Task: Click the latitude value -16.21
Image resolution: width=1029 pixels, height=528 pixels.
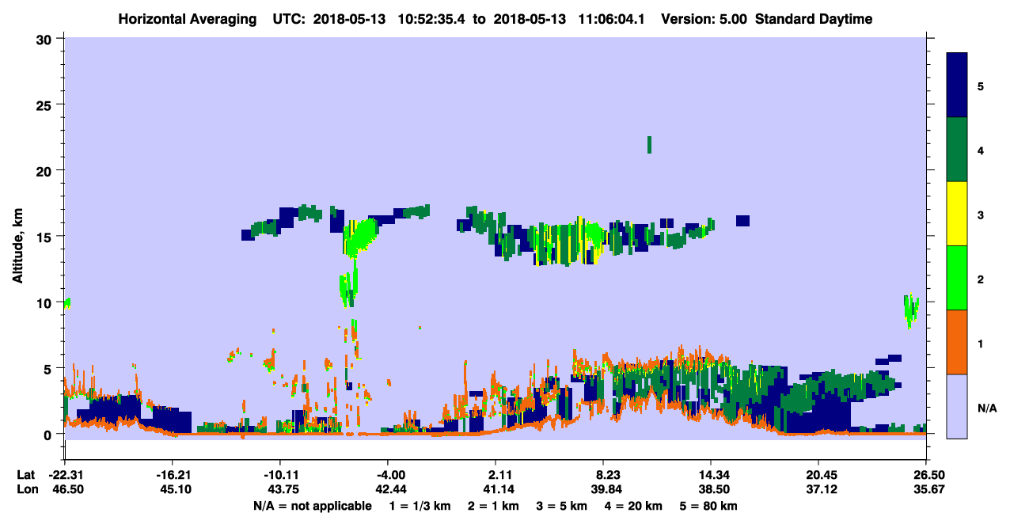Action: point(172,475)
